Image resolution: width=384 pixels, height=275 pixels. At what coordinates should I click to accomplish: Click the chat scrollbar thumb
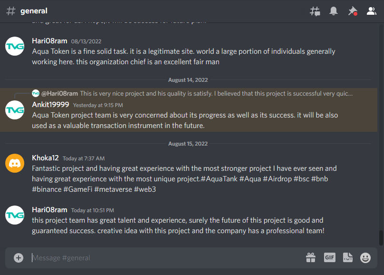(381, 238)
